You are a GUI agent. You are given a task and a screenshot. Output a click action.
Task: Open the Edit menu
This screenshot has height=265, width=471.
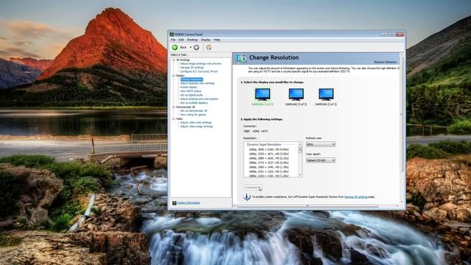click(x=181, y=40)
